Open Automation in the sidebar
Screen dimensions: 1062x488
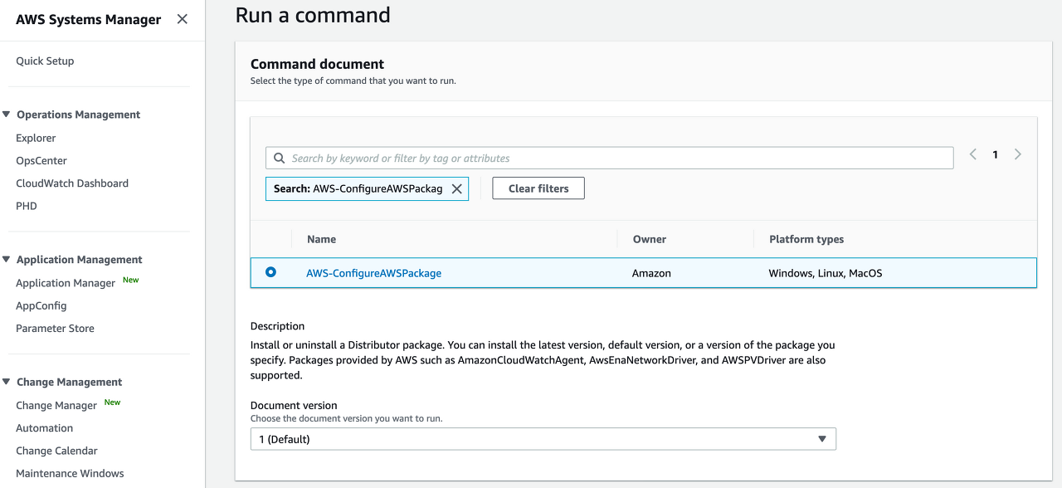click(x=45, y=428)
